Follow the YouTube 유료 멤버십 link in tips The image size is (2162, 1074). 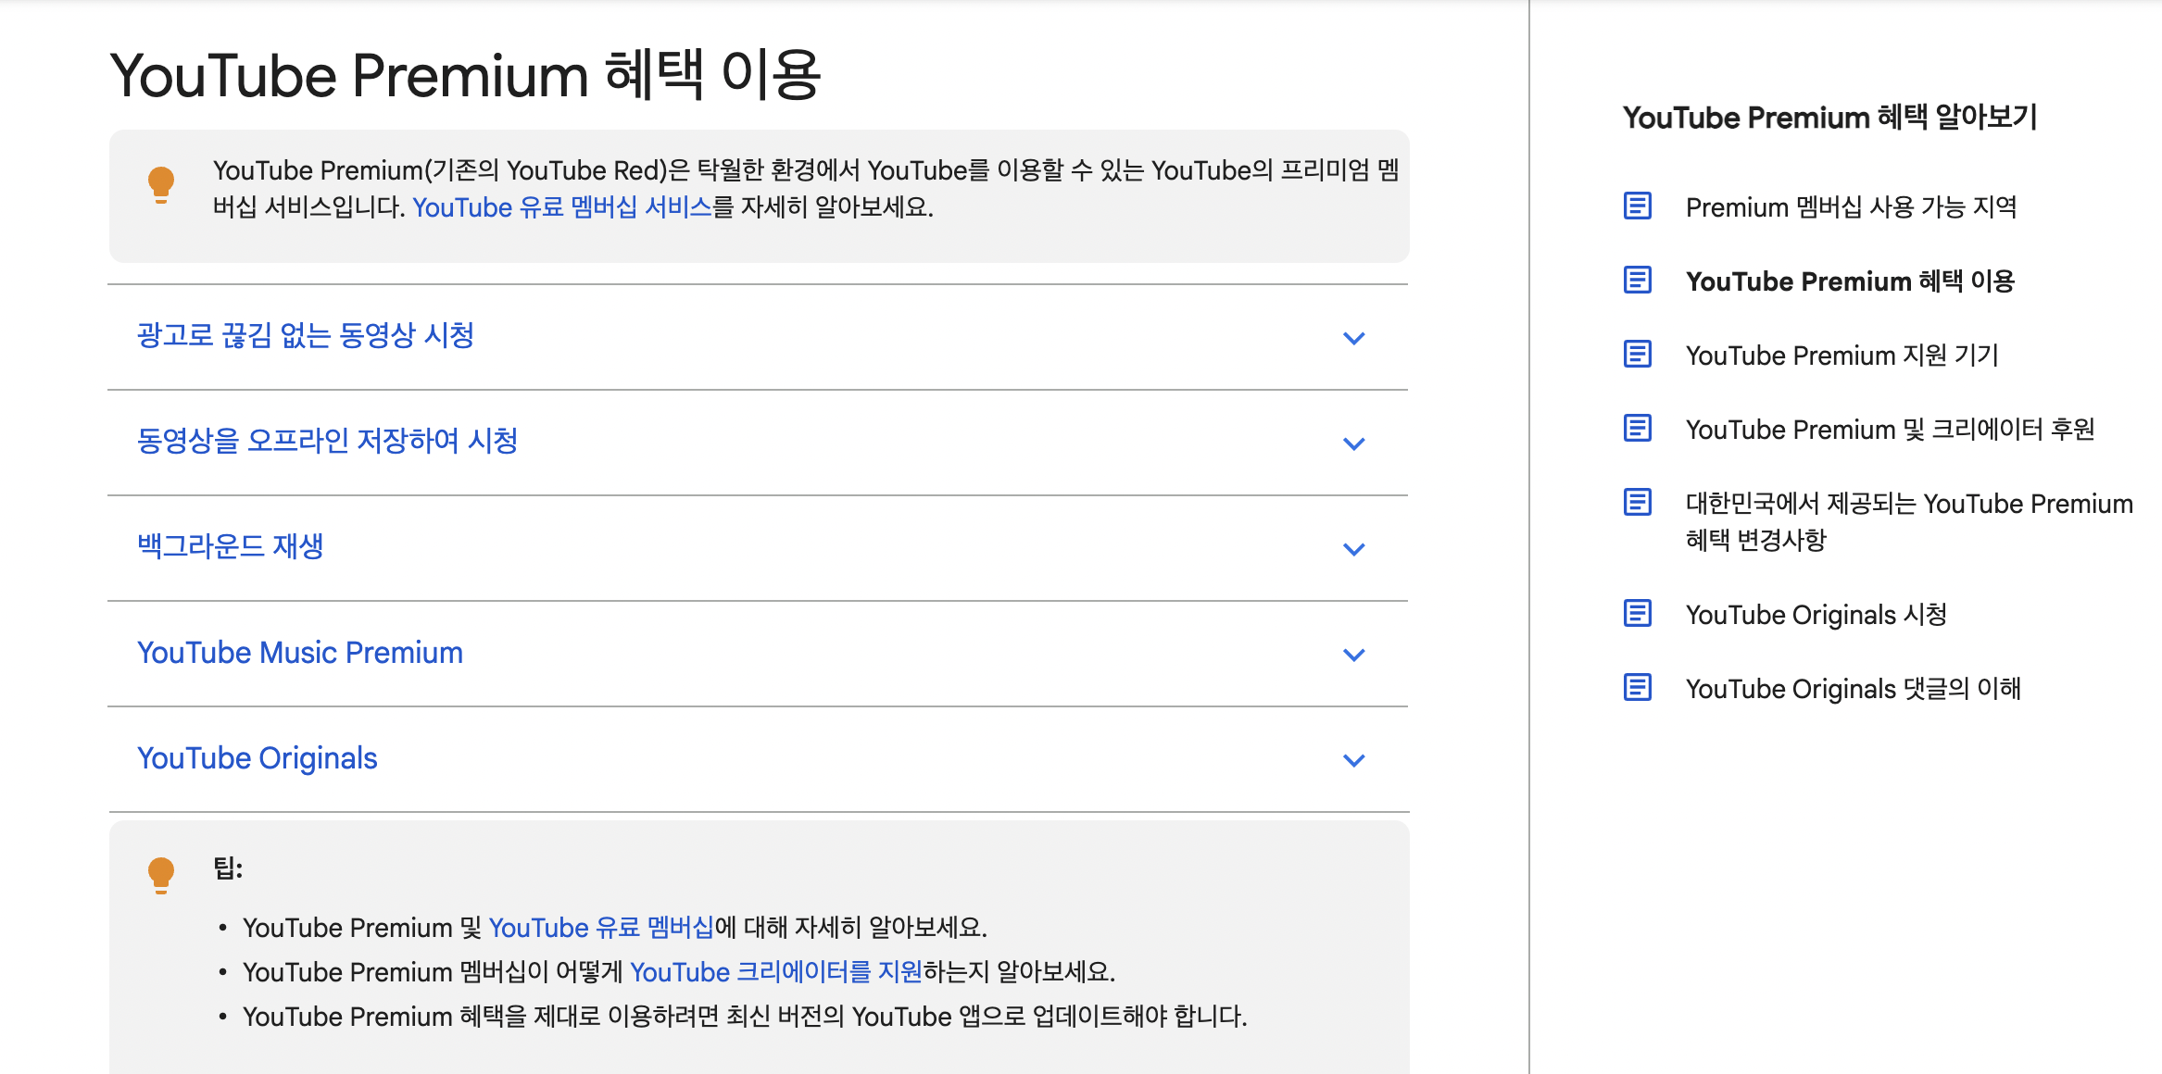pyautogui.click(x=601, y=928)
